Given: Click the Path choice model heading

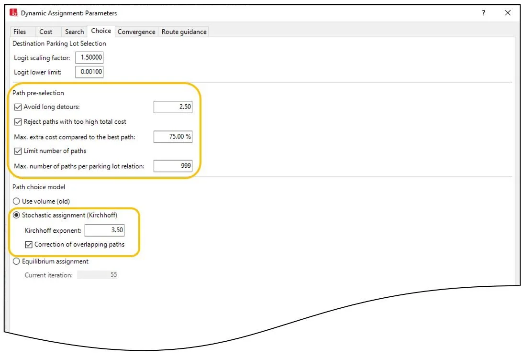Looking at the screenshot, I should coord(39,187).
